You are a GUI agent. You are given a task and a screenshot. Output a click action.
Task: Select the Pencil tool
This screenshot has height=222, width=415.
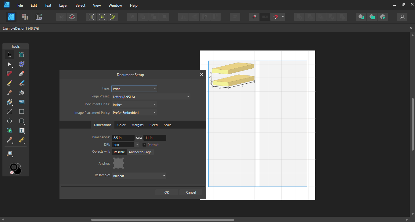[x=9, y=83]
